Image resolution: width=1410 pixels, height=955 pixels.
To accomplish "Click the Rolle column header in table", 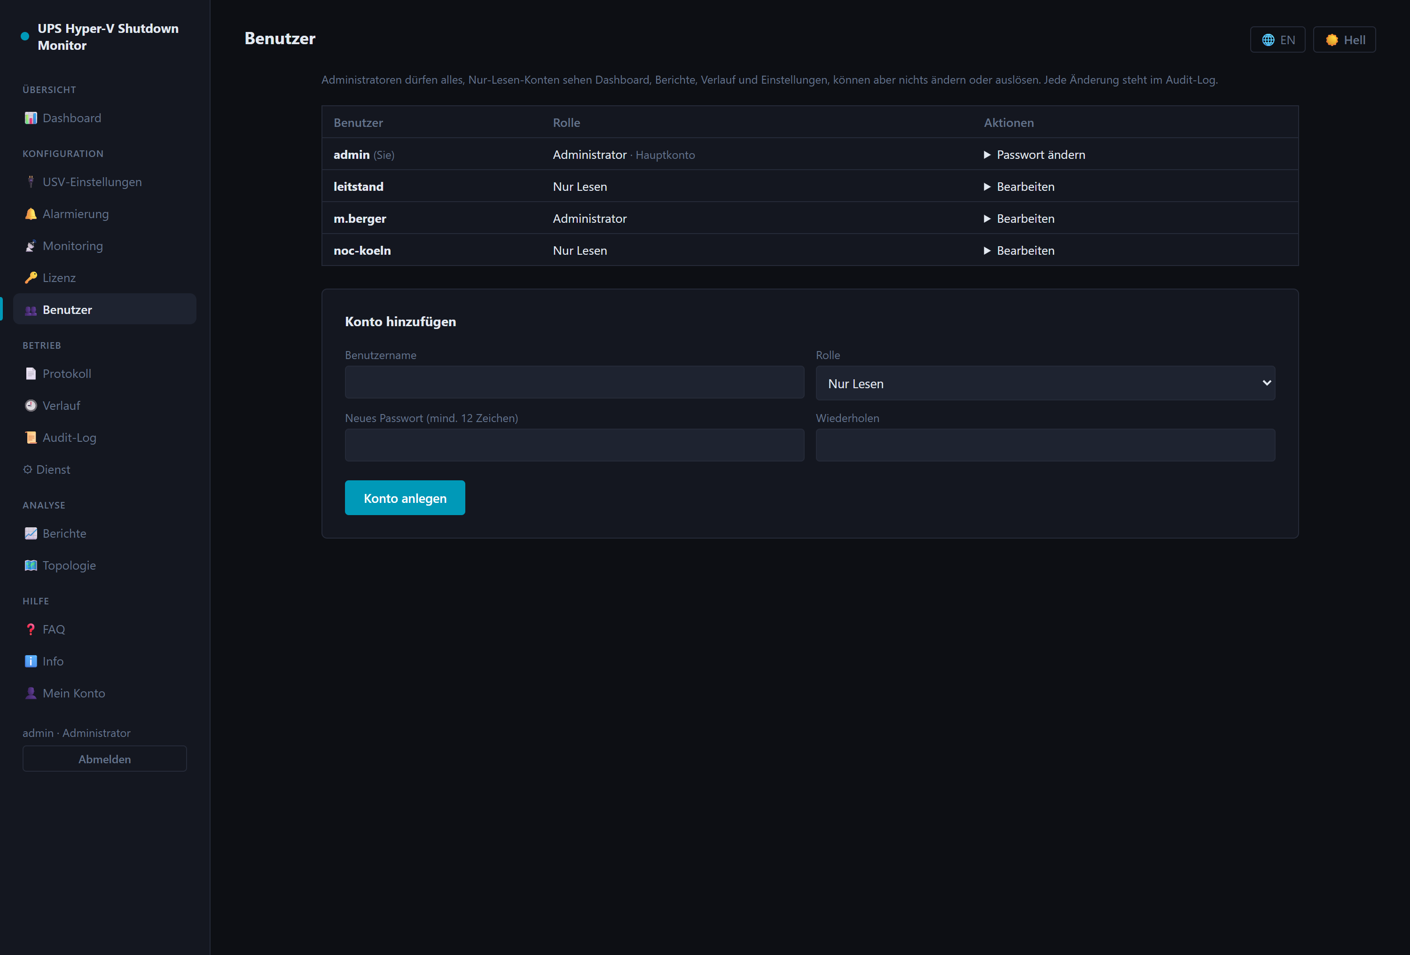I will 566,123.
